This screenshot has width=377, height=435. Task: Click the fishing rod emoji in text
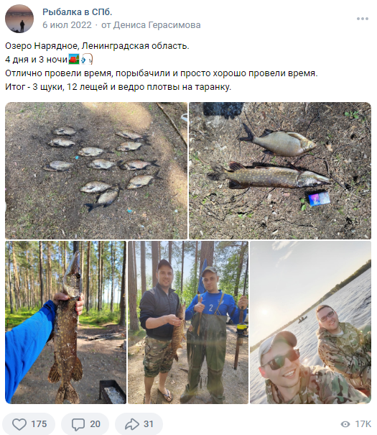point(86,60)
